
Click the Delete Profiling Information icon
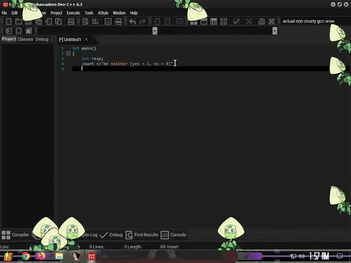point(271,22)
